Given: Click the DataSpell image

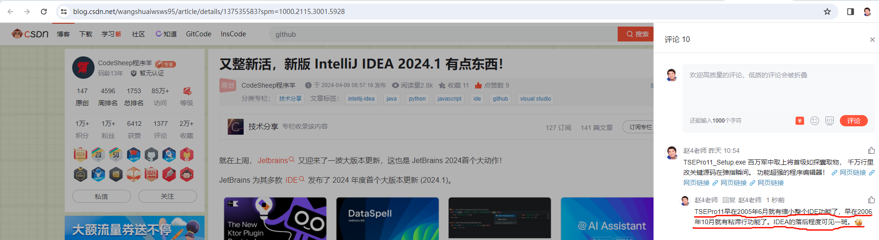Looking at the screenshot, I should point(388,219).
